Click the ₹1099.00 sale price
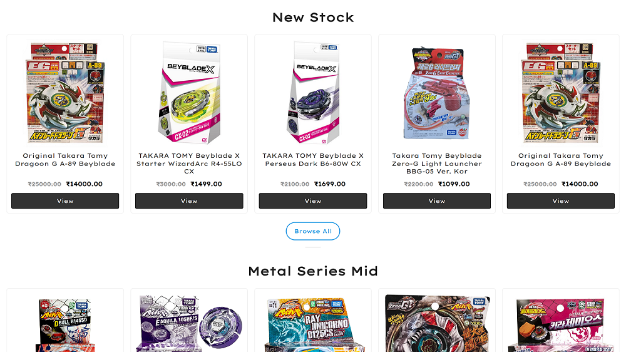Viewport: 626px width, 352px height. click(454, 184)
